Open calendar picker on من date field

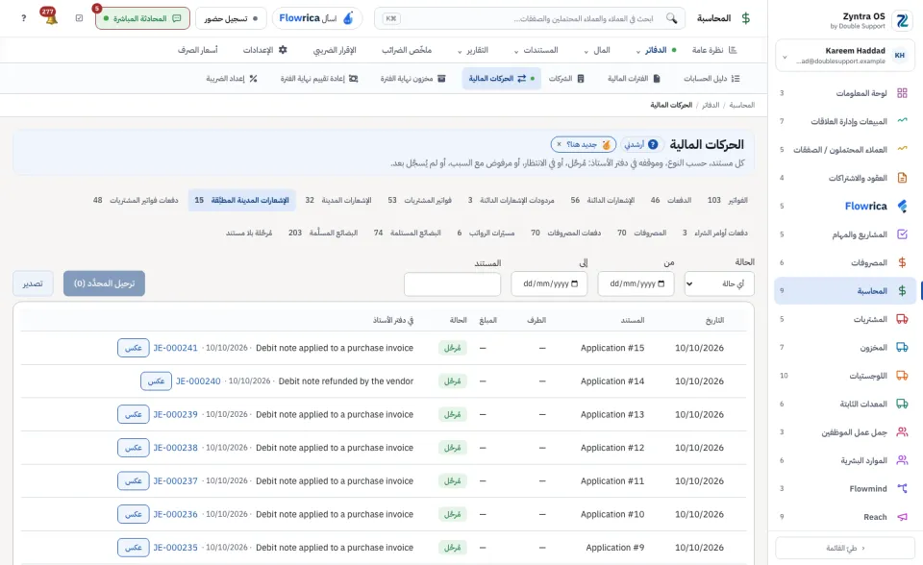coord(661,283)
